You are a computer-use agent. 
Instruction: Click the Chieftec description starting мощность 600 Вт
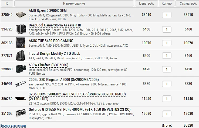coord(78,72)
